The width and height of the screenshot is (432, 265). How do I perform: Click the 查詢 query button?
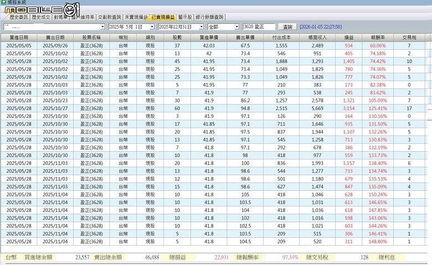[287, 27]
